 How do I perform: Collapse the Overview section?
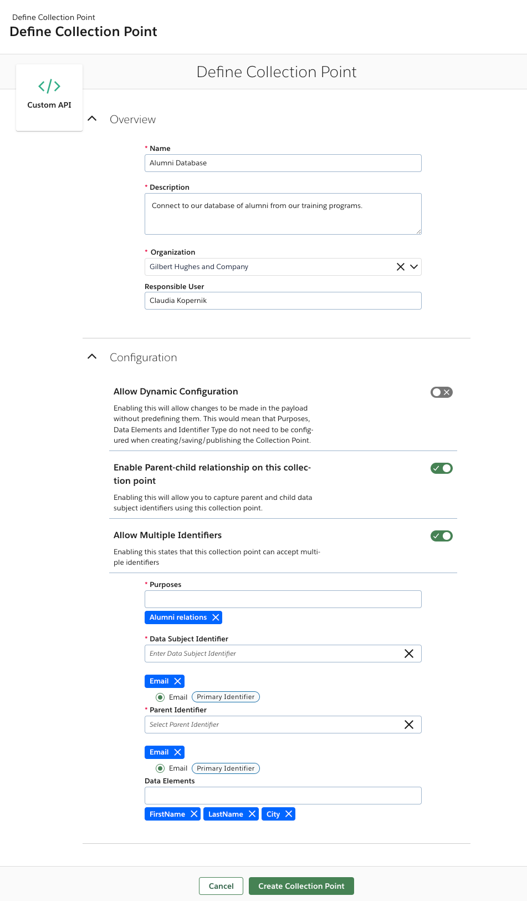[92, 118]
